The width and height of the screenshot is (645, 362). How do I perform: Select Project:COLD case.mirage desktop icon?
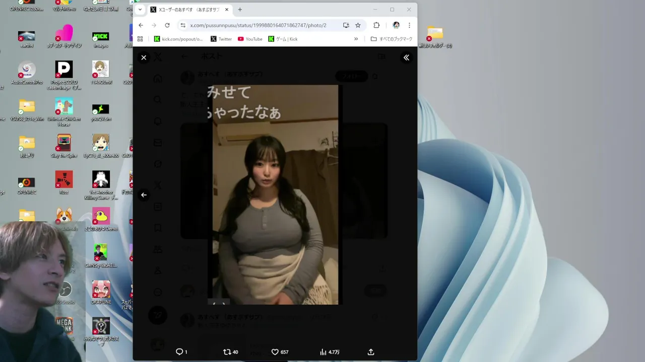tap(64, 75)
